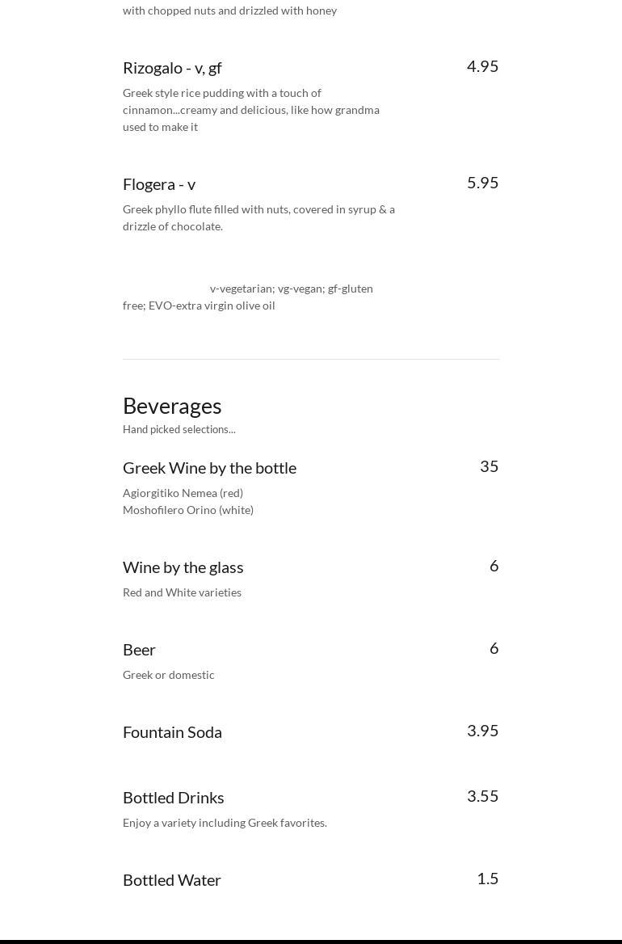Click the 35 wine bottle price
The image size is (622, 944).
click(x=489, y=466)
